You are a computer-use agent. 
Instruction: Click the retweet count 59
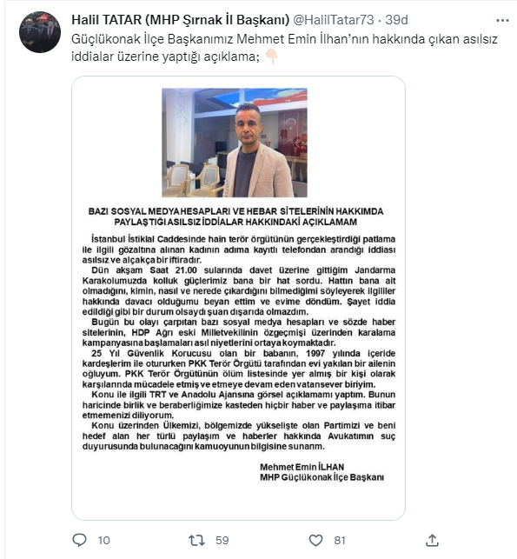222,541
